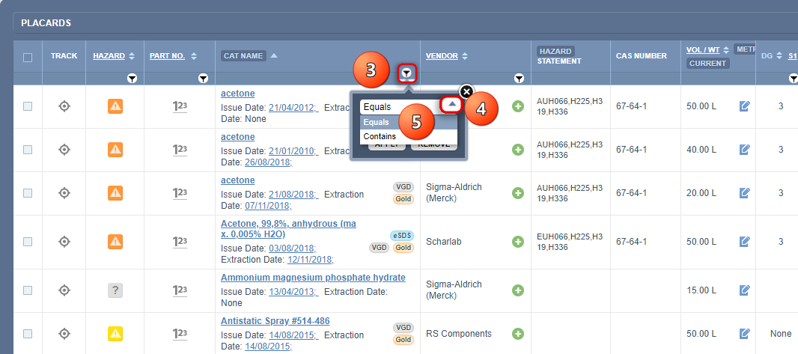This screenshot has height=354, width=798.
Task: Click yellow hazard icon for Antistatic Spray
Action: click(115, 334)
